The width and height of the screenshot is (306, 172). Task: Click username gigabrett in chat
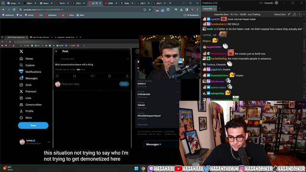click(216, 69)
